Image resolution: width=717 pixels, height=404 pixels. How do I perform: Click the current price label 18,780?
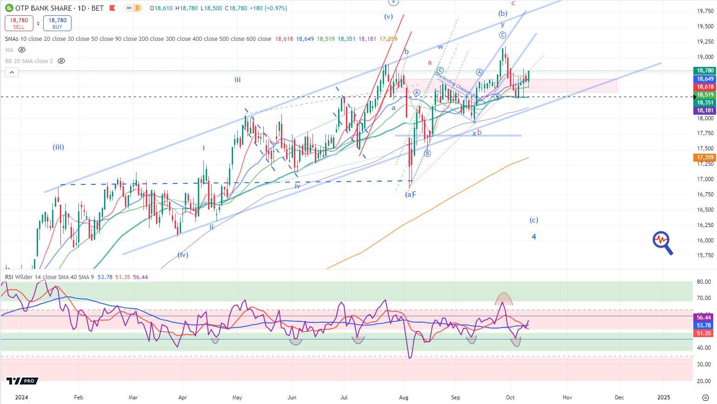coord(705,71)
